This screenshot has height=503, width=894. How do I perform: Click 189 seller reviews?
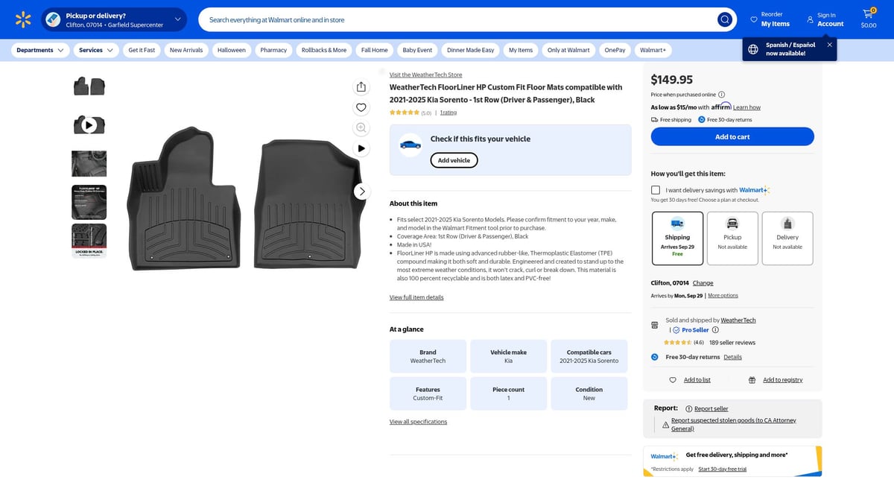point(732,343)
